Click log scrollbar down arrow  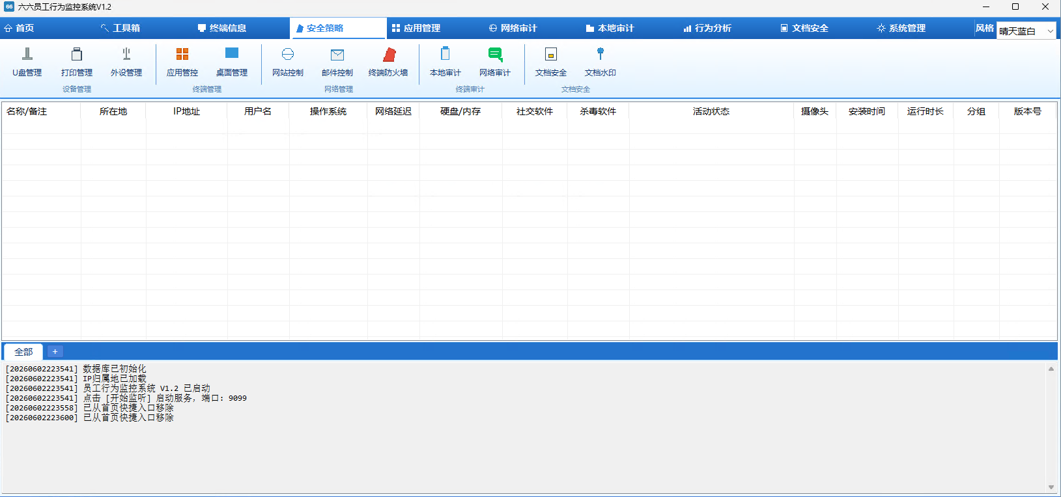[1051, 487]
